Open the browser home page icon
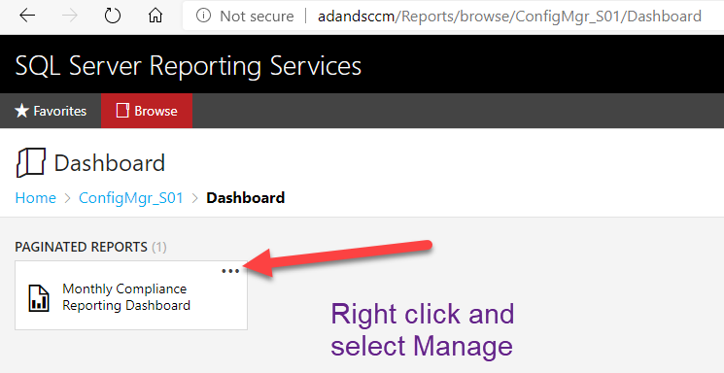724x373 pixels. pyautogui.click(x=155, y=17)
